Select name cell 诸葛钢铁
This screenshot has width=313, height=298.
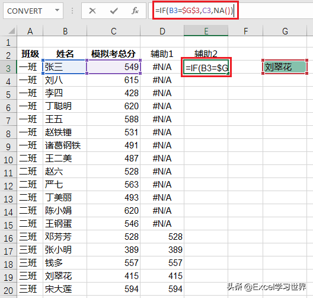point(65,145)
